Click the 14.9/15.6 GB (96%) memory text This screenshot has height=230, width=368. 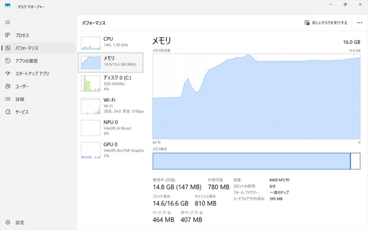(x=120, y=64)
